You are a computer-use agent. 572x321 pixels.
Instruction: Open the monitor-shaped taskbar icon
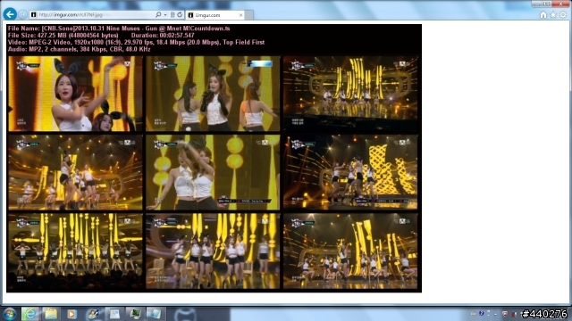click(x=135, y=314)
